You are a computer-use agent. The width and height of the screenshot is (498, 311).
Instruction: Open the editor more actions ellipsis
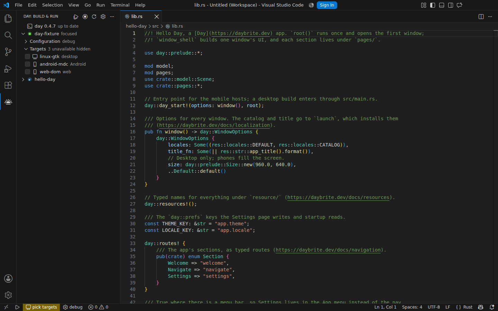[490, 17]
